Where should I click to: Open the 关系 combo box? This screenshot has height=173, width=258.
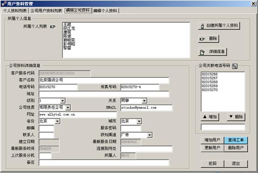click(x=144, y=101)
